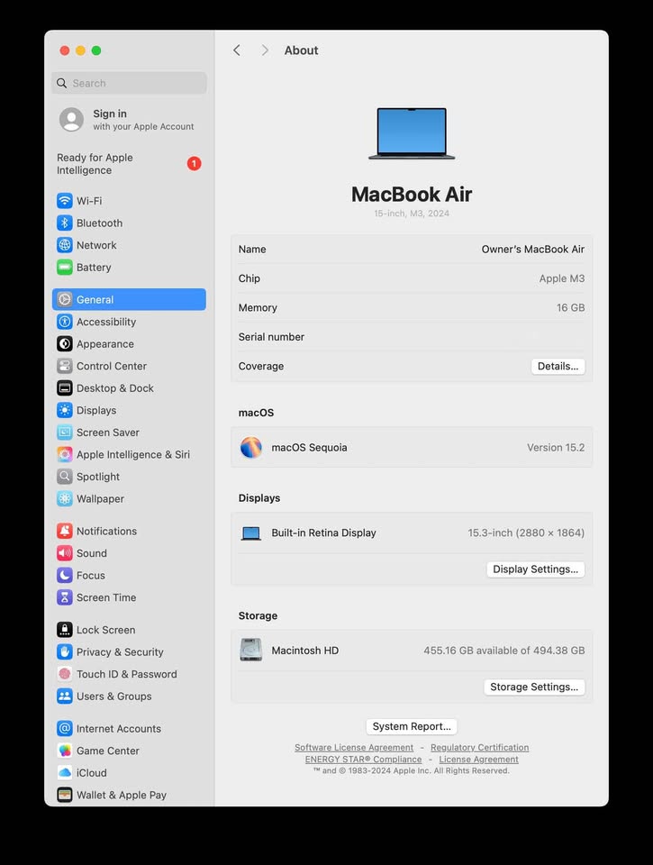Select the Battery icon in sidebar

[65, 268]
